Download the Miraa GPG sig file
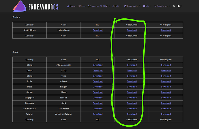Viewport: 199px width, 129px height. (x=166, y=92)
